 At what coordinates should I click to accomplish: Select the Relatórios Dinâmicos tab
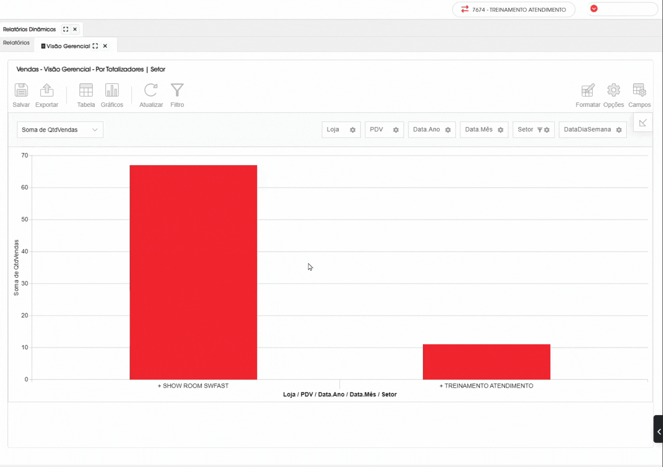click(29, 29)
